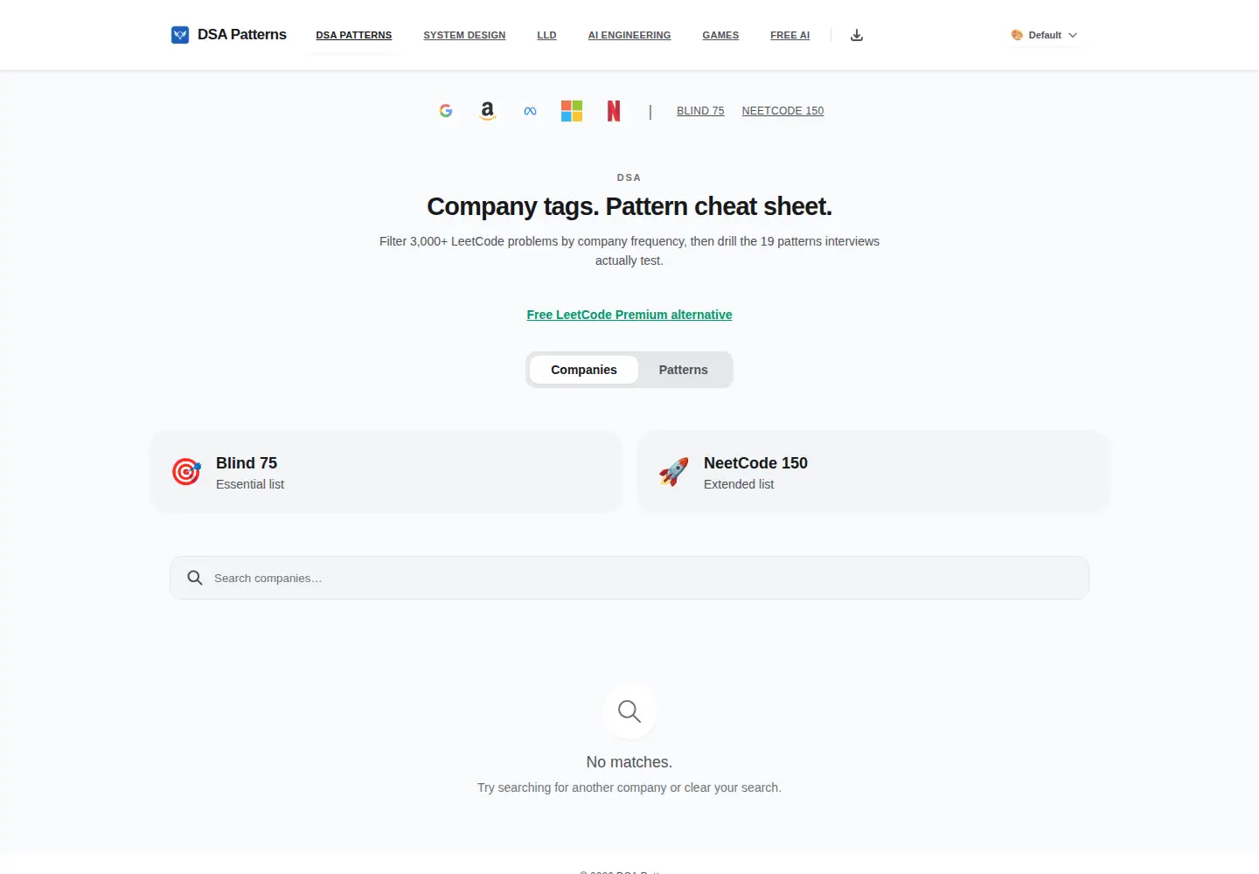Open Free AI nav item

tap(790, 35)
